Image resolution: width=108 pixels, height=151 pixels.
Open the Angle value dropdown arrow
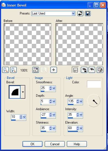click(81, 101)
